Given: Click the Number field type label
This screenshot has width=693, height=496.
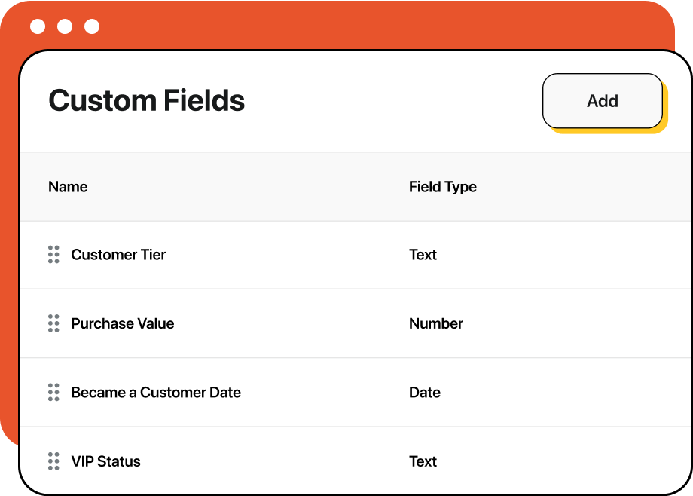Looking at the screenshot, I should coord(436,323).
